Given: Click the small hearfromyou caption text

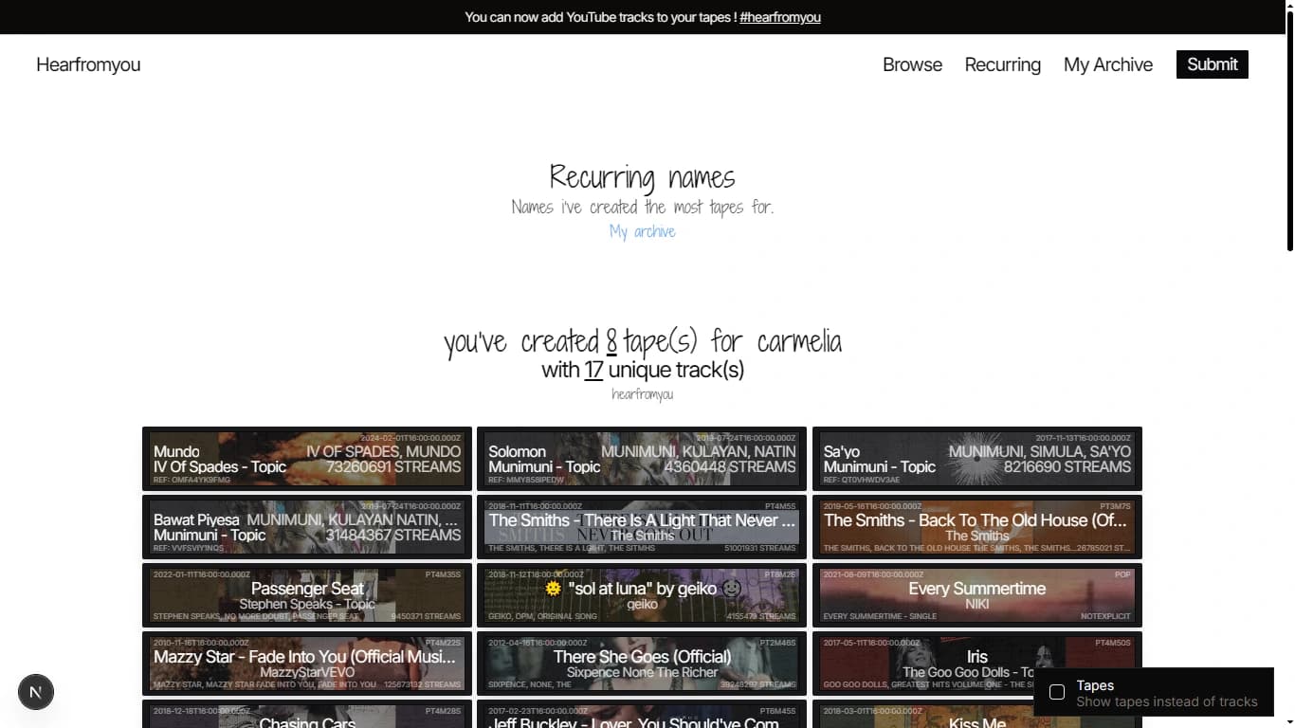Looking at the screenshot, I should click(x=642, y=394).
